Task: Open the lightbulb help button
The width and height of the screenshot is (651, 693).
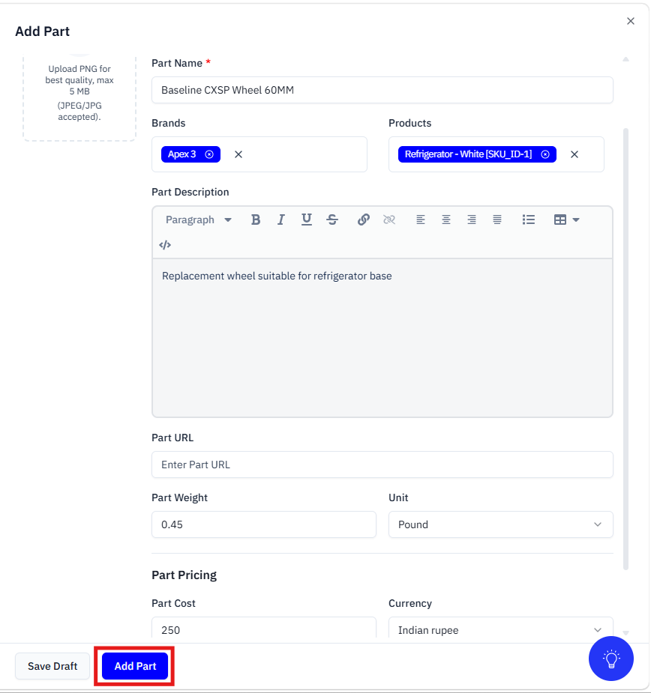Action: tap(611, 659)
